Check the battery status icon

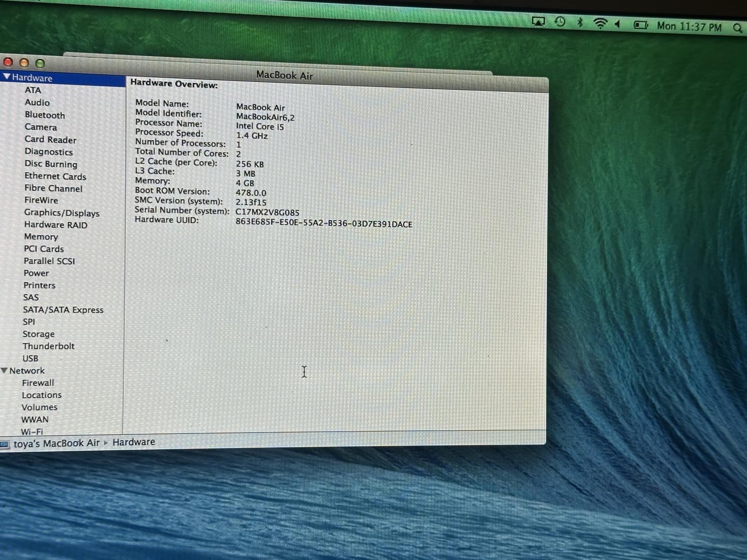pyautogui.click(x=641, y=25)
